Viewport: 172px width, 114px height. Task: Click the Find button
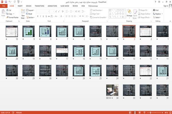click(156, 10)
